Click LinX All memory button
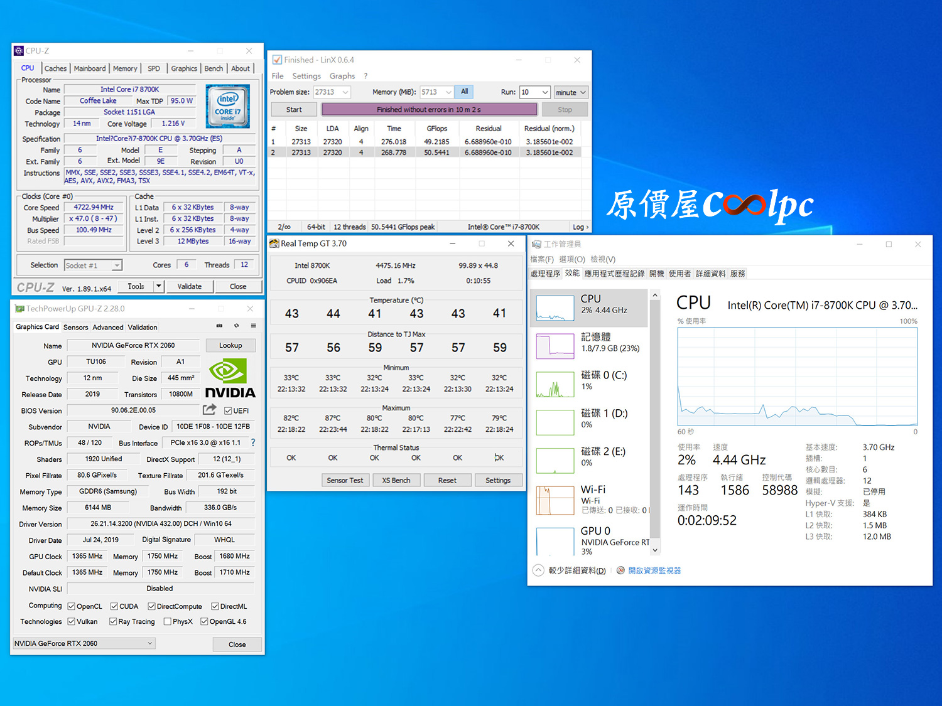 coord(464,92)
